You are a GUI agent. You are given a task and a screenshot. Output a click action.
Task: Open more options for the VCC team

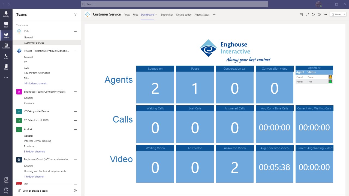point(76,31)
